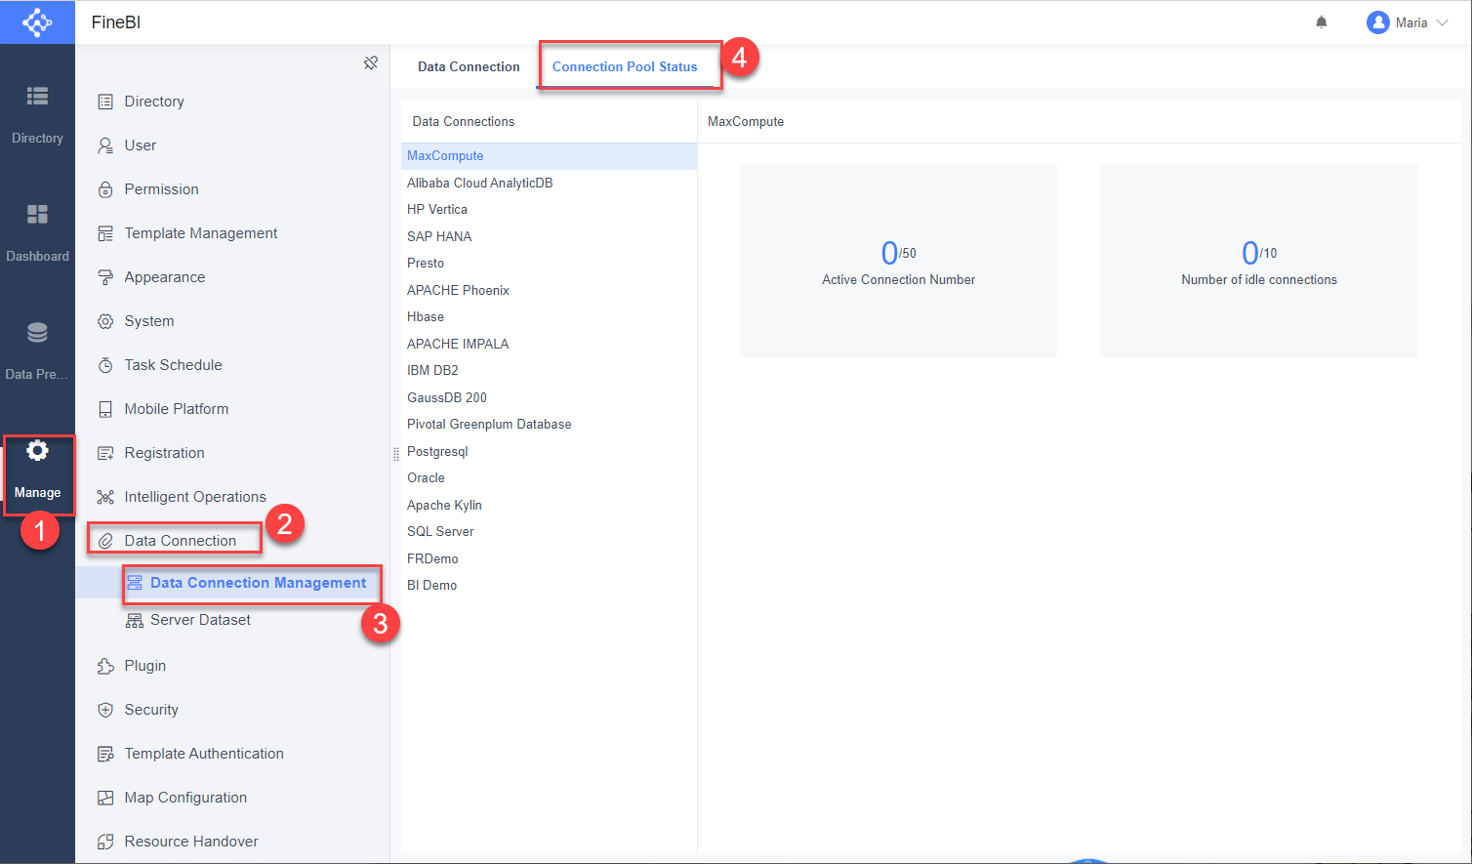The width and height of the screenshot is (1472, 864).
Task: Select the Connection Pool Status tab
Action: 625,66
